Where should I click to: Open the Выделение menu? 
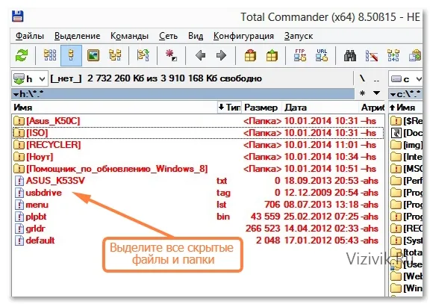pos(78,36)
